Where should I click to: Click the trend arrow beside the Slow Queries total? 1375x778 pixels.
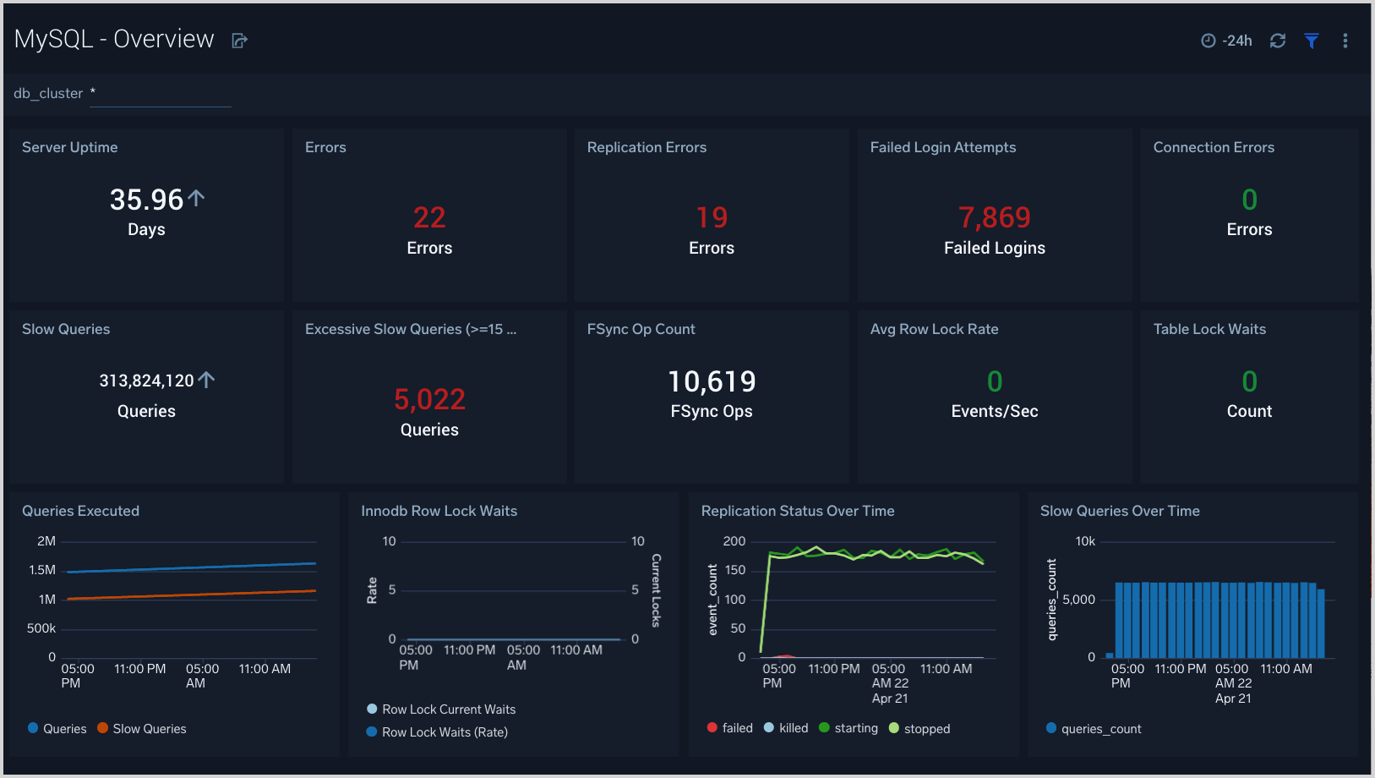207,378
